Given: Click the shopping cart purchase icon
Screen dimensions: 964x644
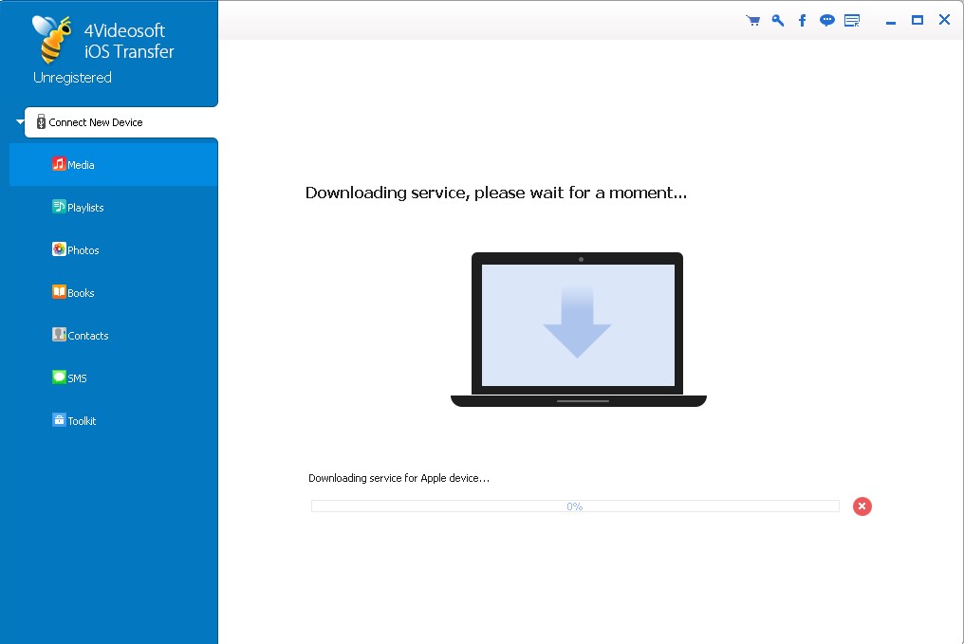Looking at the screenshot, I should tap(753, 21).
